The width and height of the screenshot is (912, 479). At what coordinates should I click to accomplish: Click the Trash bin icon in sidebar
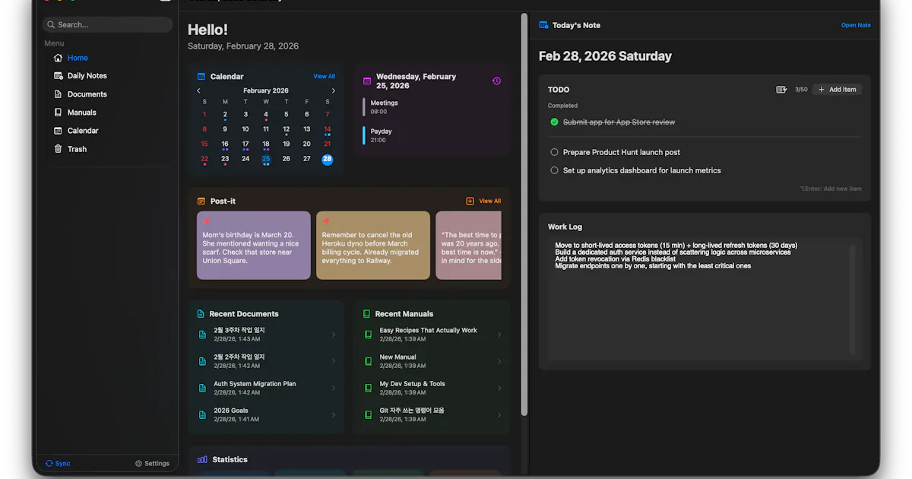coord(59,149)
